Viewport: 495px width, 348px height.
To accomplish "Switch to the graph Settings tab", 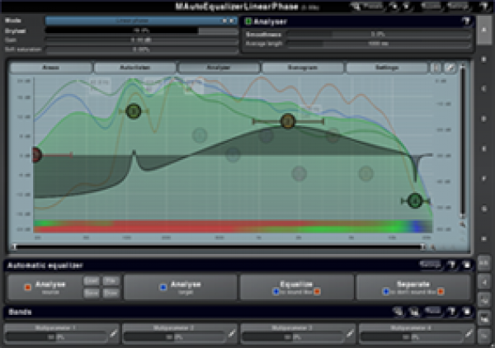I will 387,68.
